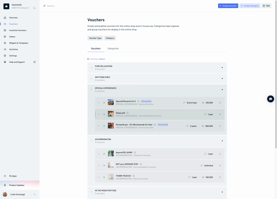This screenshot has width=277, height=199.
Task: Toggle green status dot of Romantik pur voucher
Action: (104, 126)
